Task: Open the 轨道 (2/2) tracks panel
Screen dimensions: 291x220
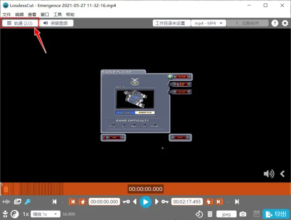Action: 20,23
